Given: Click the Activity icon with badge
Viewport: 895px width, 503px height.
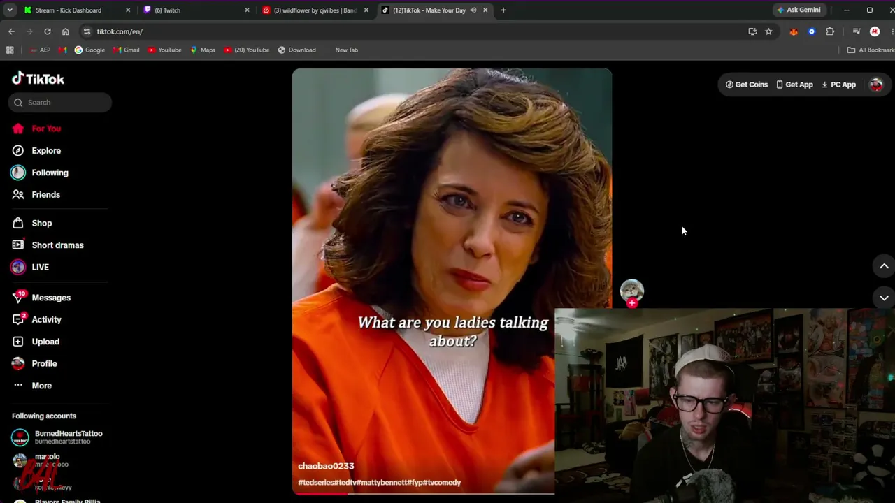Looking at the screenshot, I should pos(19,319).
